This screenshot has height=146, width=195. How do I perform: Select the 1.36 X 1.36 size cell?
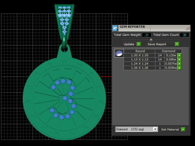tap(139, 68)
